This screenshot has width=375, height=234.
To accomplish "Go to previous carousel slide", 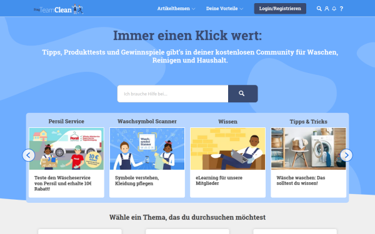I will point(29,155).
